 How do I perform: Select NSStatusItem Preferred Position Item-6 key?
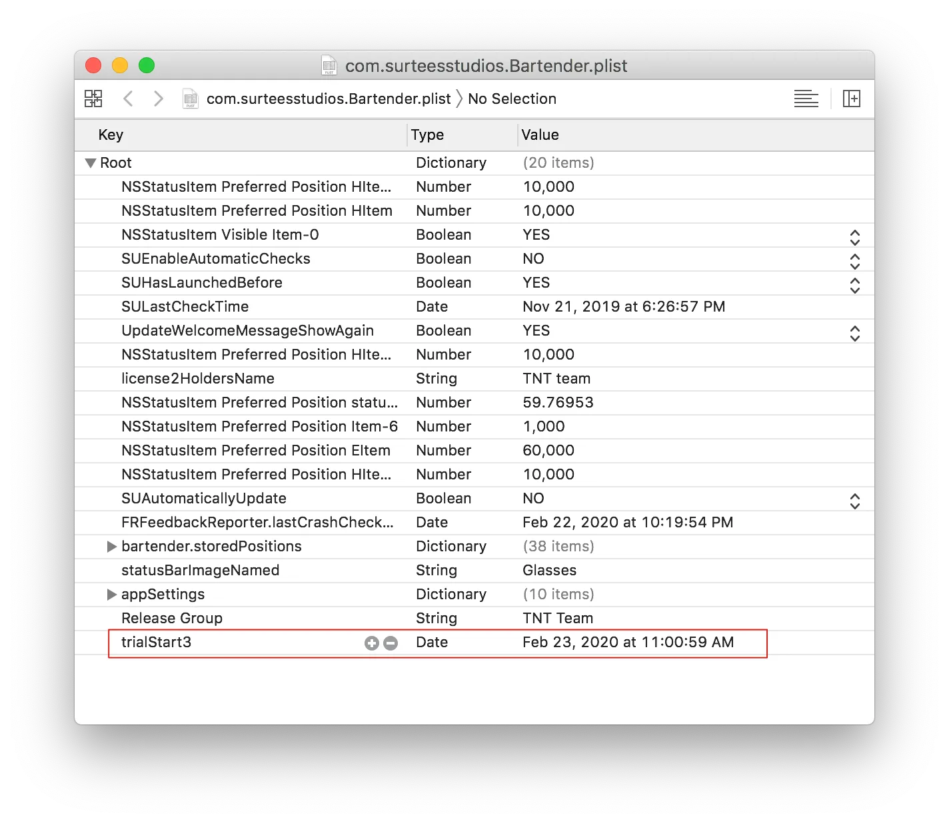[x=259, y=426]
